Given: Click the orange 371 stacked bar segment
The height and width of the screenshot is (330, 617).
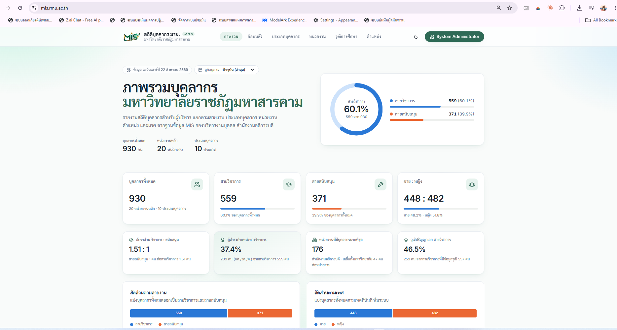Looking at the screenshot, I should [260, 313].
